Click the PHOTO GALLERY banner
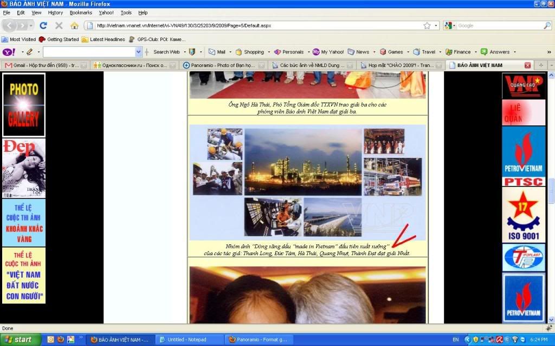The width and height of the screenshot is (555, 346). [x=24, y=104]
